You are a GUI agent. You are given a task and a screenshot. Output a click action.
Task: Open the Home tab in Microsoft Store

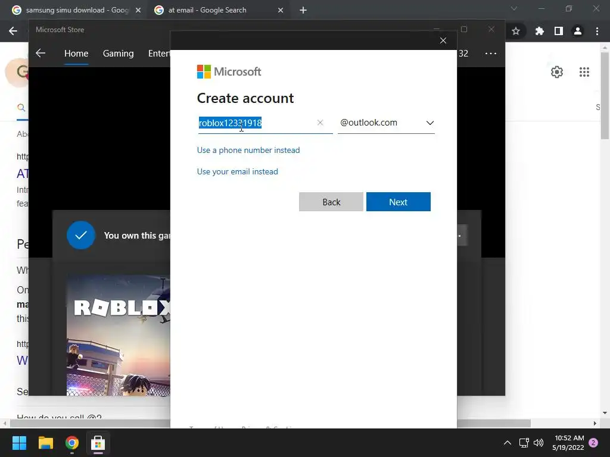point(76,53)
